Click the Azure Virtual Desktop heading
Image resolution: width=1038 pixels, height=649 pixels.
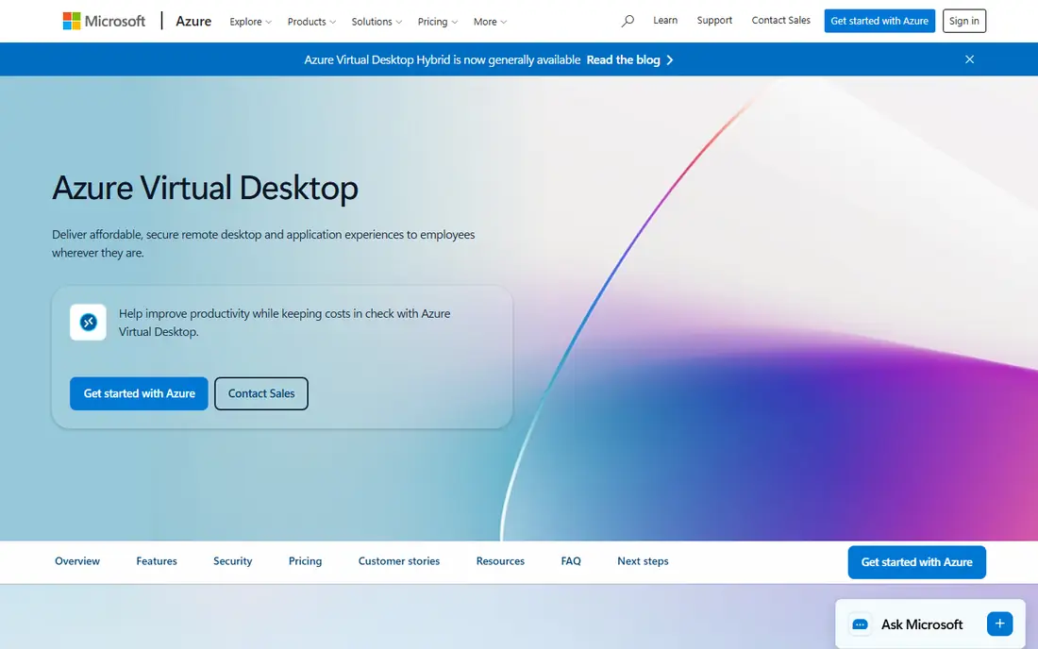(205, 188)
